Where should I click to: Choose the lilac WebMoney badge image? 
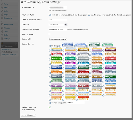[97, 49]
